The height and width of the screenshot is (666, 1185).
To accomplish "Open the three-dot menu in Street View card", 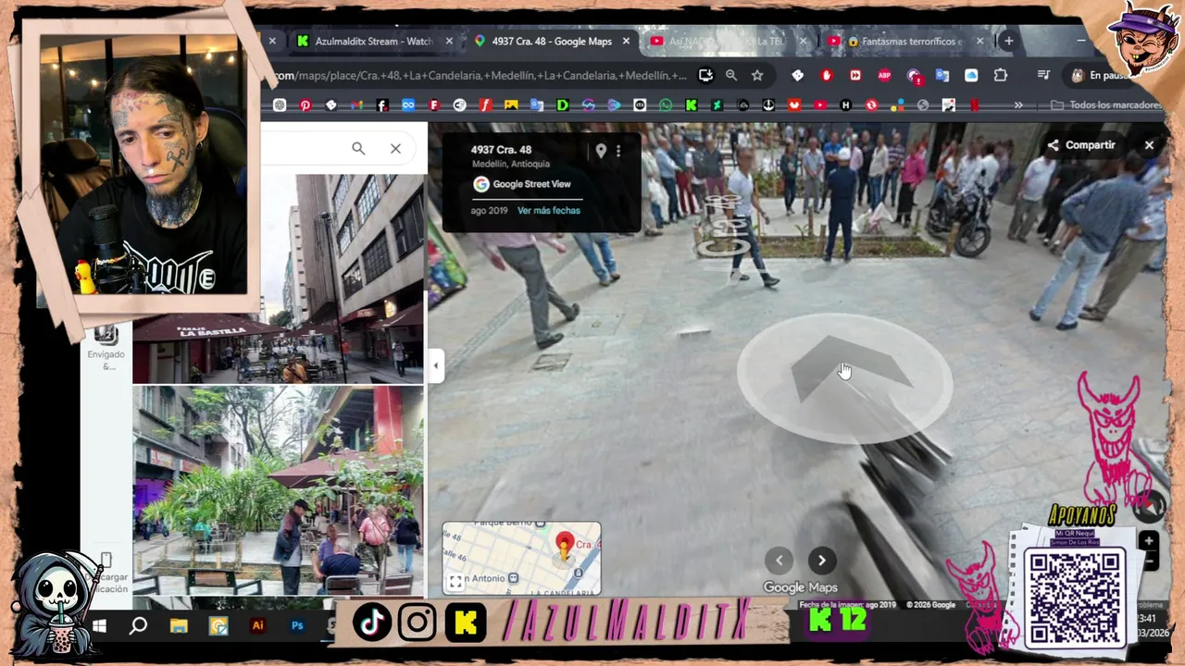I will point(618,151).
